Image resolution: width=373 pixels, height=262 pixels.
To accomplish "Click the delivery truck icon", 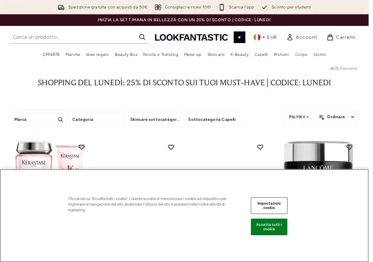I will point(61,7).
